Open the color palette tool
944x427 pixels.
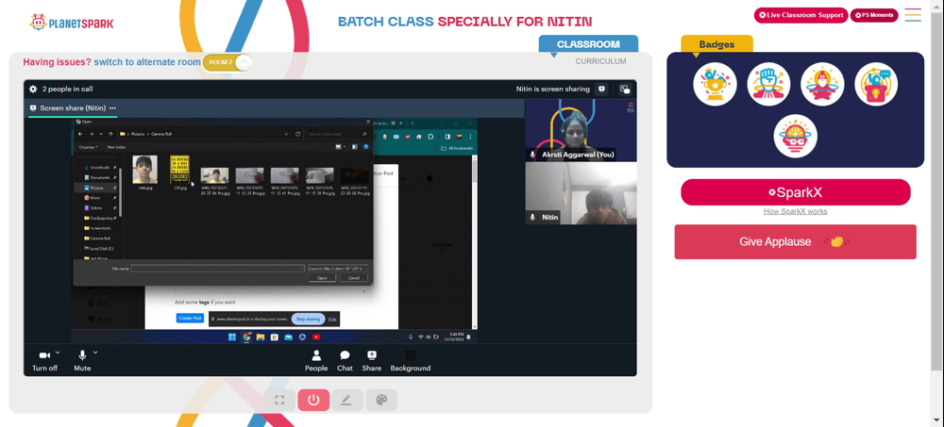coord(381,400)
